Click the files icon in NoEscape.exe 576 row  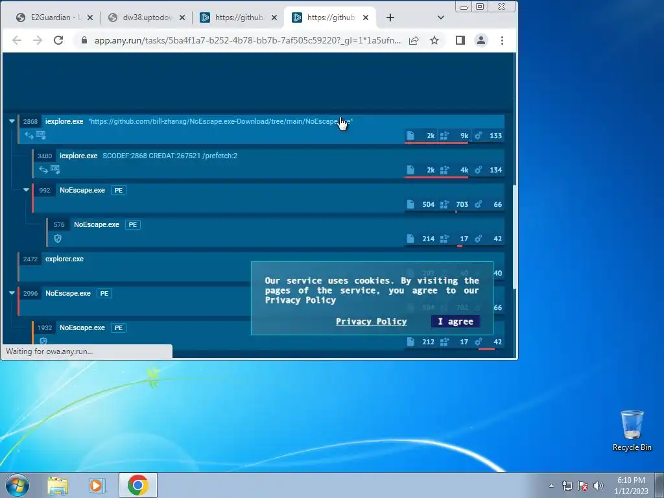(410, 239)
